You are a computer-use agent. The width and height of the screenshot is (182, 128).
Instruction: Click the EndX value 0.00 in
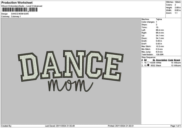159,41
